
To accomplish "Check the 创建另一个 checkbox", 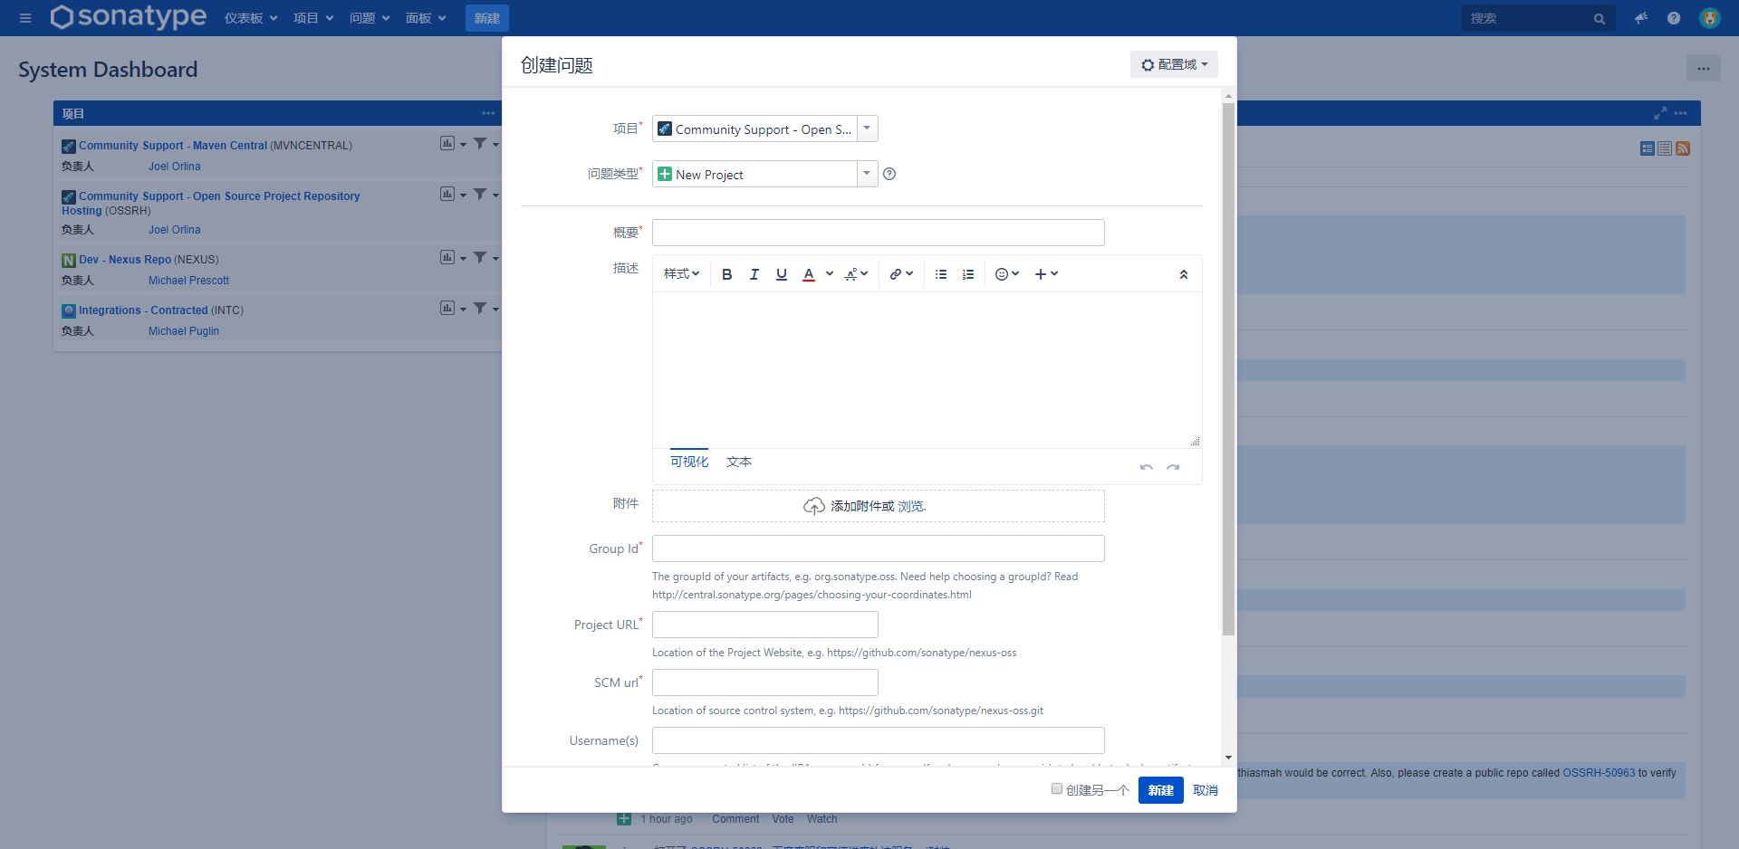I will pyautogui.click(x=1056, y=789).
